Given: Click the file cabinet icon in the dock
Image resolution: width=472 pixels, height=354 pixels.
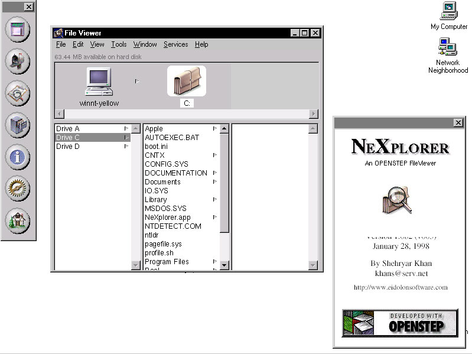Looking at the screenshot, I should coord(18,125).
